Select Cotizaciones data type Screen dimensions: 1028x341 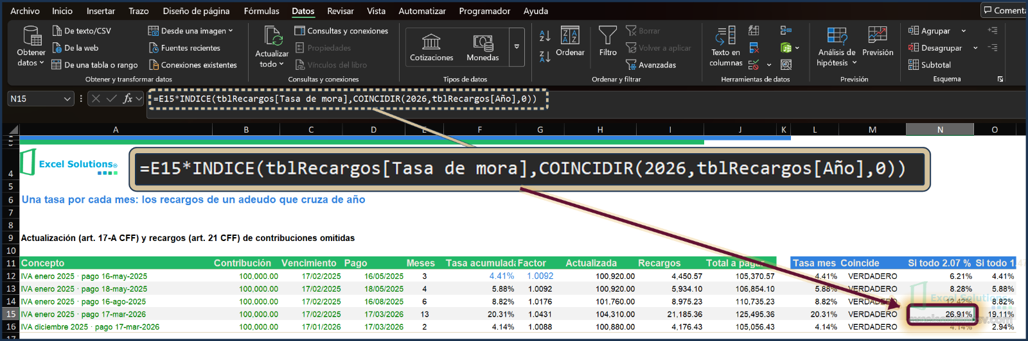[x=432, y=47]
